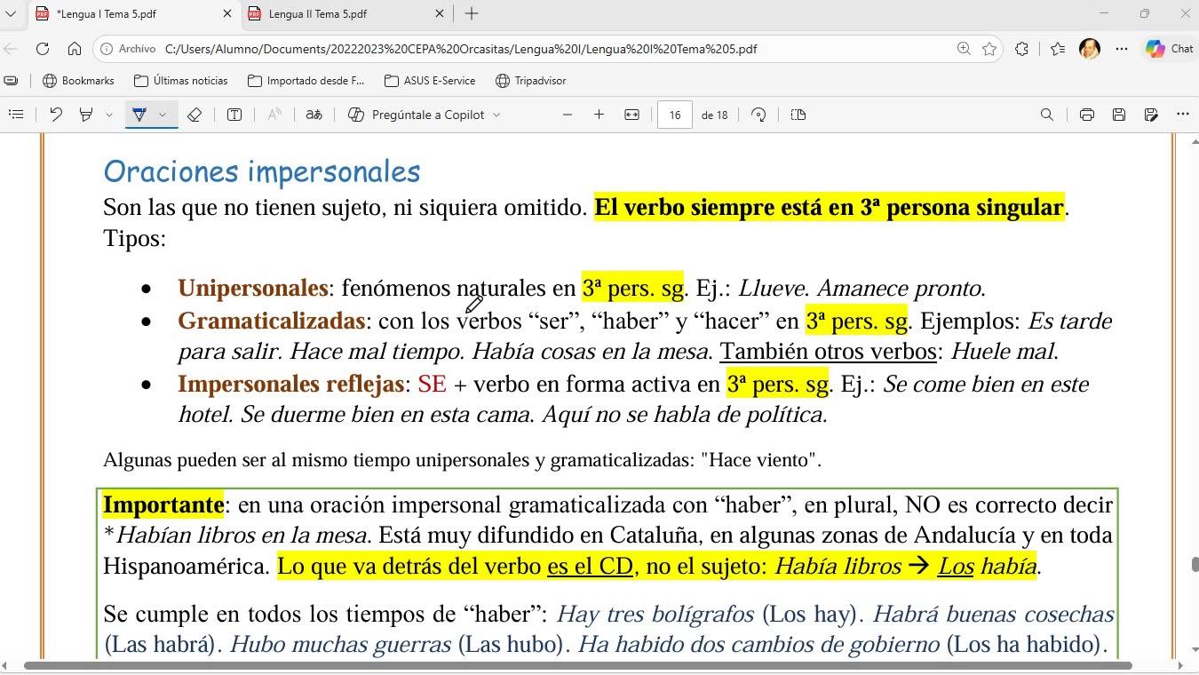This screenshot has height=675, width=1199.
Task: Click the word "Unipersonales" in the list
Action: pyautogui.click(x=253, y=288)
